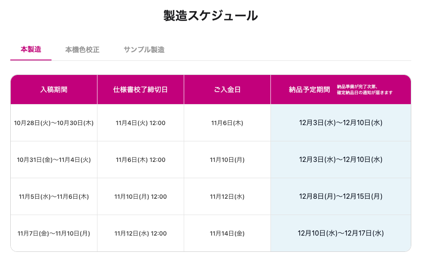This screenshot has height=257, width=422.
Task: Click the 11月6日(木) payment date cell
Action: pyautogui.click(x=227, y=123)
